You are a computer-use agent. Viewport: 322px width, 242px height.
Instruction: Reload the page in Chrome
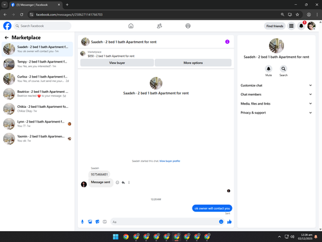tap(21, 15)
